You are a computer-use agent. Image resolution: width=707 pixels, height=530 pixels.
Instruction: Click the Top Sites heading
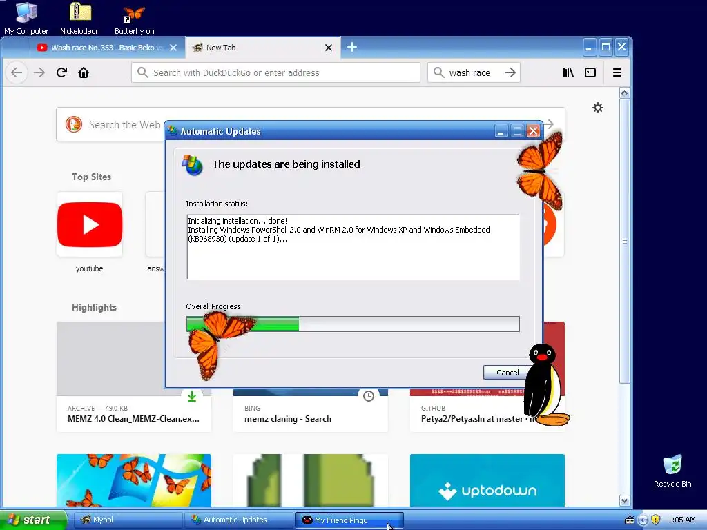[x=92, y=177]
